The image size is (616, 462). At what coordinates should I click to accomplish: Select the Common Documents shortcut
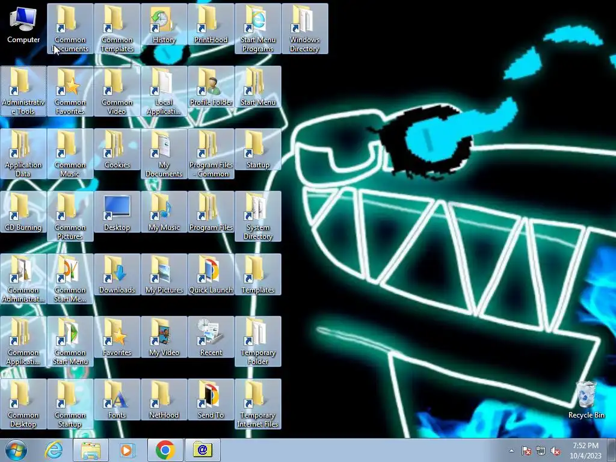pyautogui.click(x=70, y=29)
